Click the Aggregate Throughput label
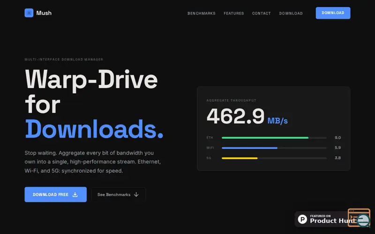The width and height of the screenshot is (375, 234). click(231, 101)
